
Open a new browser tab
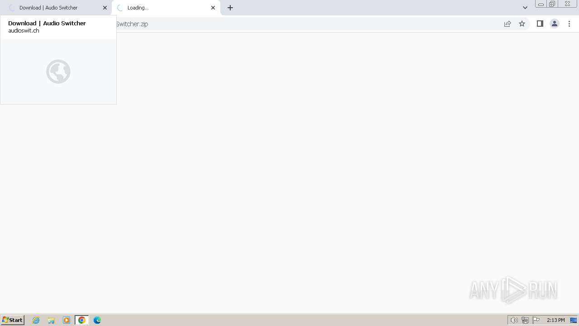click(x=230, y=8)
